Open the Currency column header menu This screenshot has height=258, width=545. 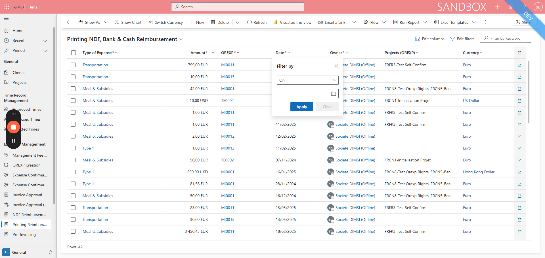473,53
